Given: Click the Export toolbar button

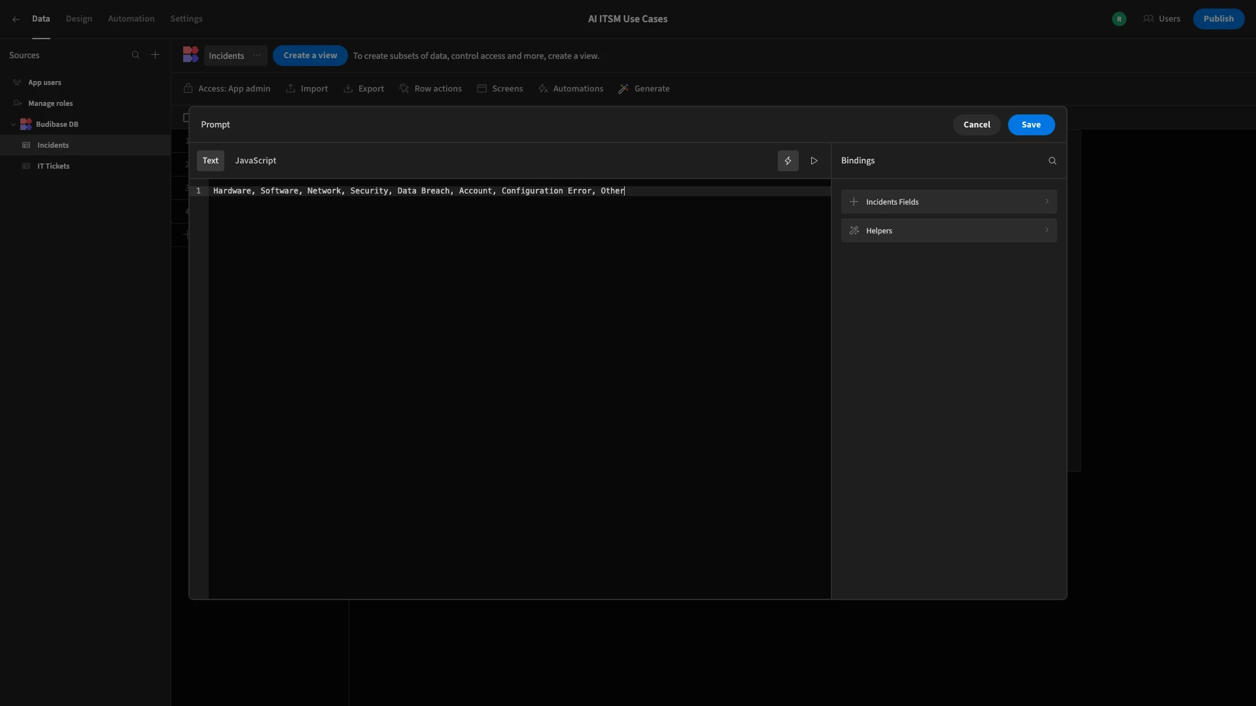Looking at the screenshot, I should pos(364,89).
